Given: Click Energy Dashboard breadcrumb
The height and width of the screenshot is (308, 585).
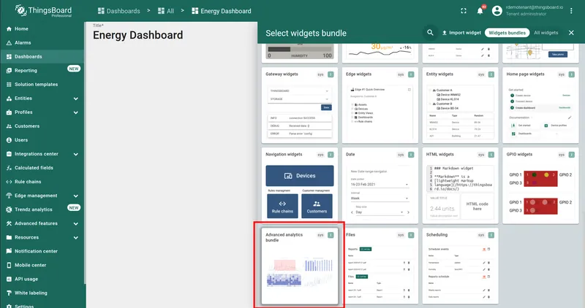Looking at the screenshot, I should (x=222, y=11).
